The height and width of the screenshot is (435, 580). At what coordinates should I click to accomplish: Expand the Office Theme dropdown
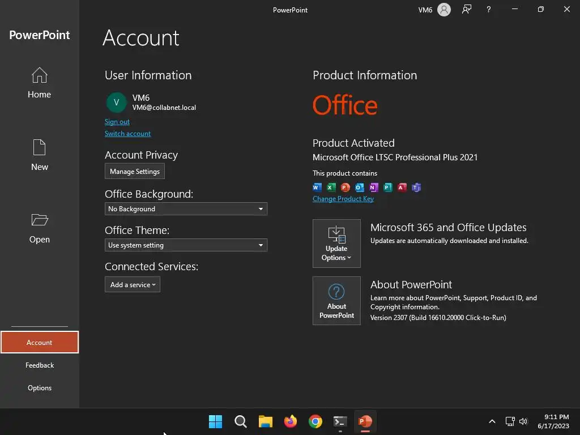pyautogui.click(x=186, y=245)
